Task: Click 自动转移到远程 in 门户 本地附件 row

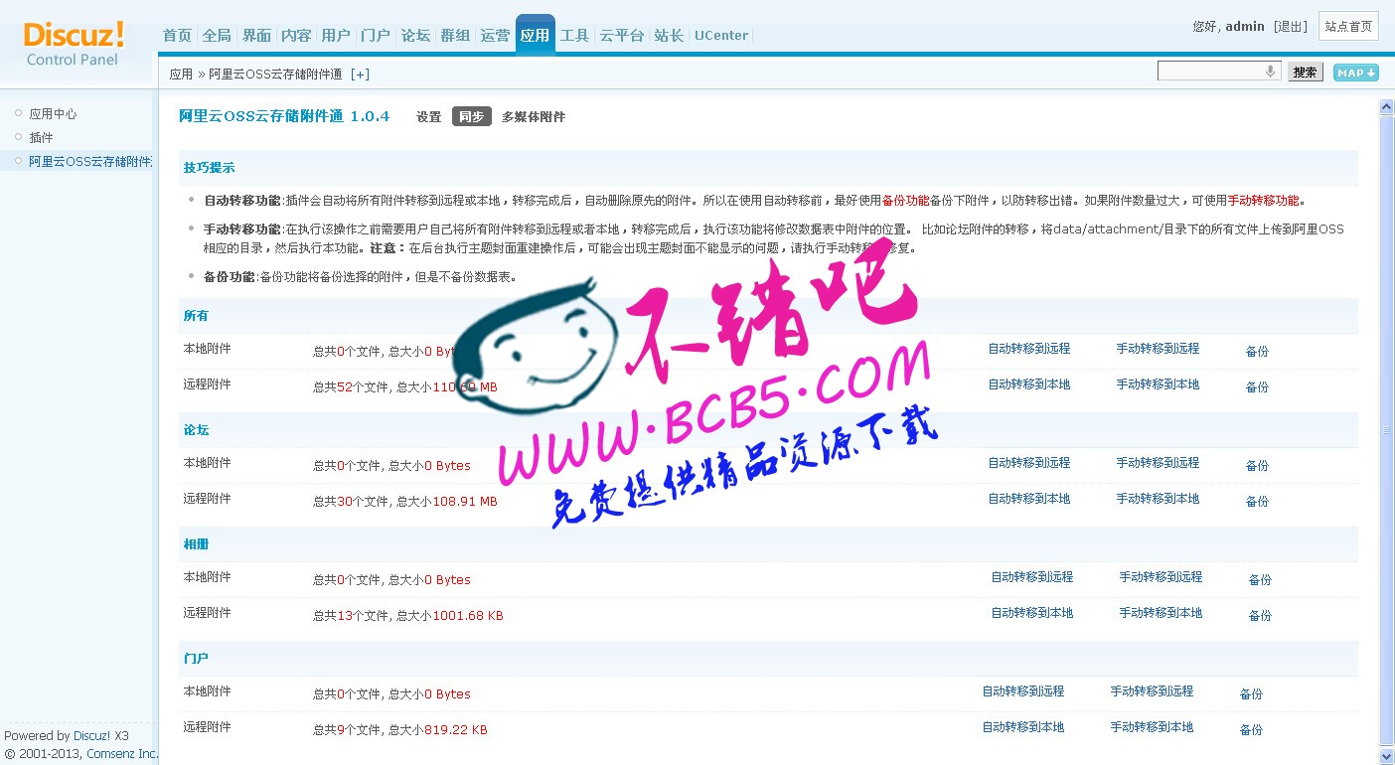Action: 1023,691
